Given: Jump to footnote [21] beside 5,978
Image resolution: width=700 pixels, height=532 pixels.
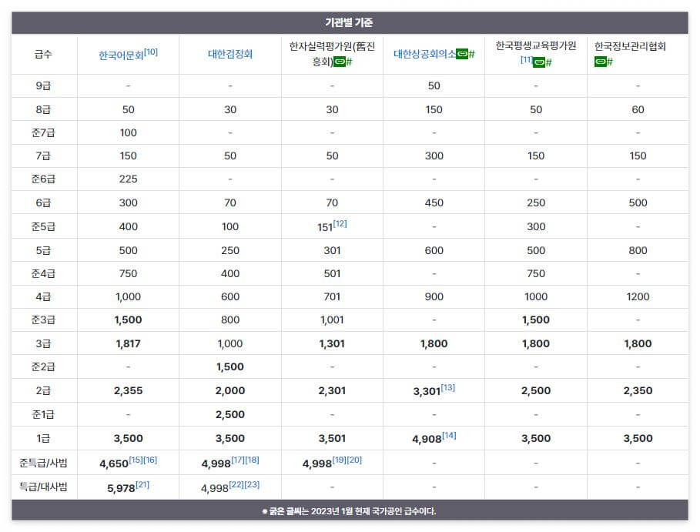Looking at the screenshot, I should [142, 484].
